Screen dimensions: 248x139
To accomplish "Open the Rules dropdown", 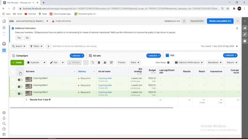I will (135, 63).
